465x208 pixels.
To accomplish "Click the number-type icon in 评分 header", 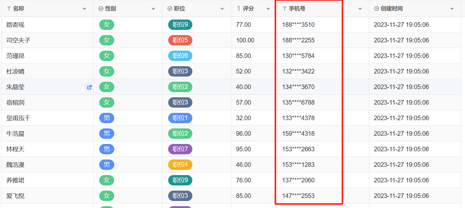I will point(239,9).
